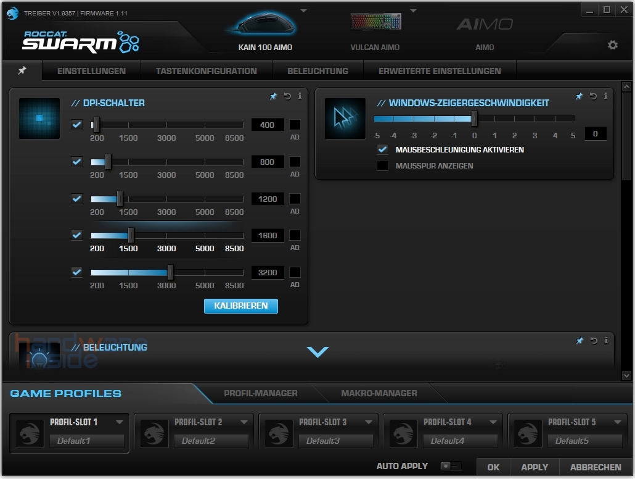Open settings via the gear icon
Screen dimensions: 635x479
coord(612,45)
